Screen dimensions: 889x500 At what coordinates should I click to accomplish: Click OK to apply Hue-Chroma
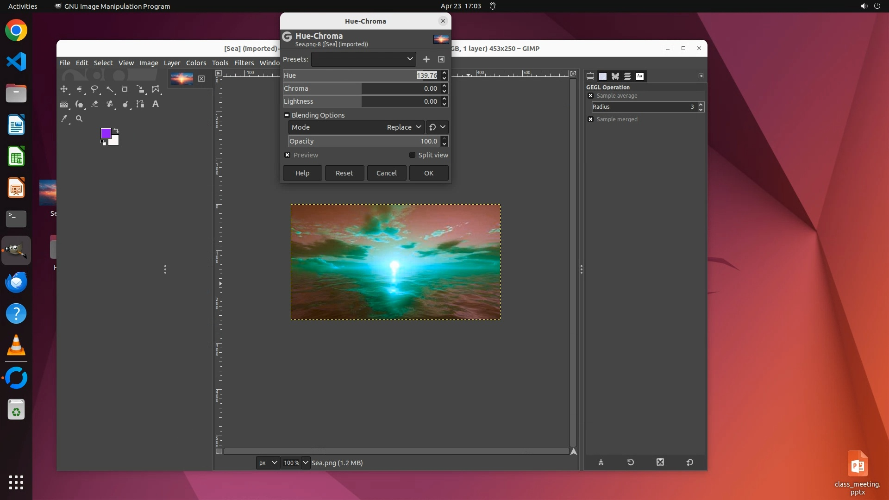(x=428, y=173)
